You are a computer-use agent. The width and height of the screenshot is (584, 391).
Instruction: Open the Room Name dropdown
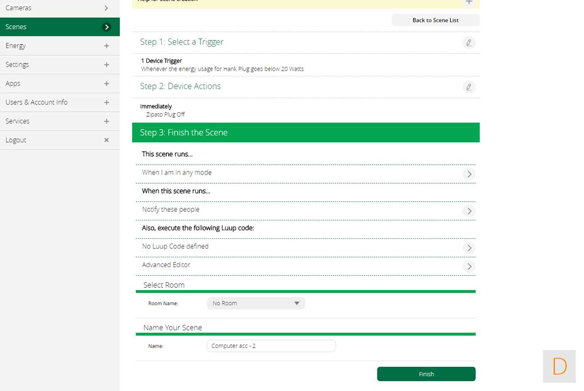point(256,303)
